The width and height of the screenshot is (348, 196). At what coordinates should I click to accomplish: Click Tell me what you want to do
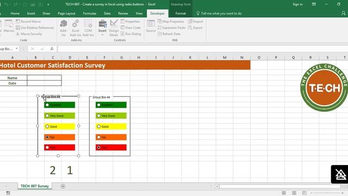219,13
